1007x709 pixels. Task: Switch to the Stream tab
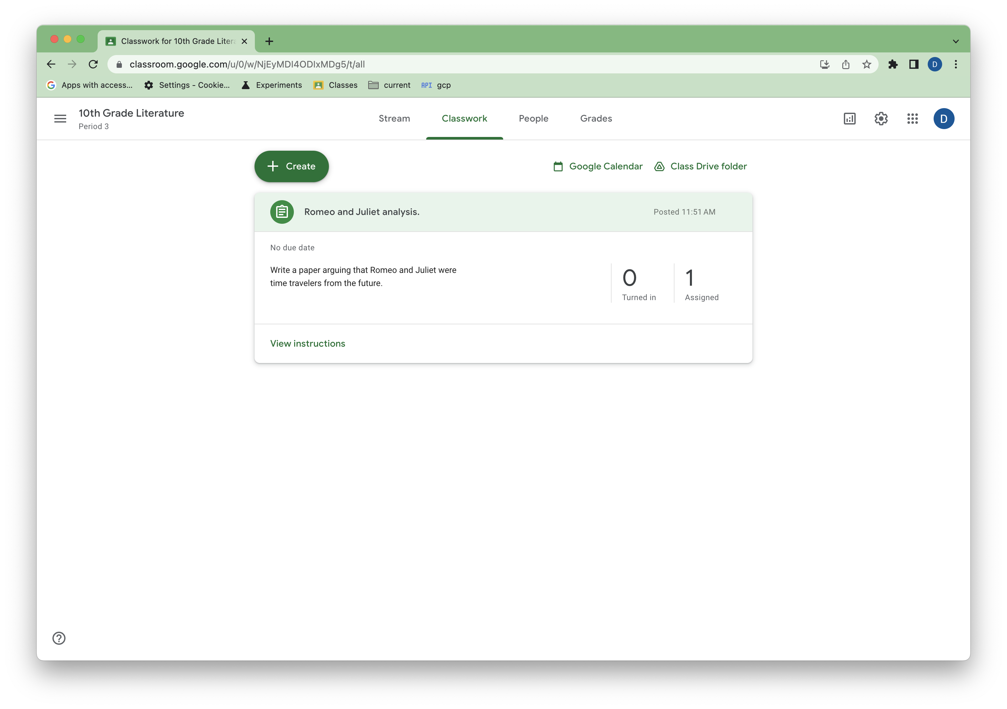pos(394,118)
